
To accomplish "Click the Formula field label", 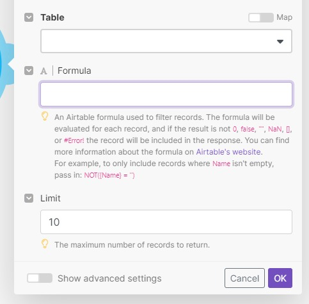I will click(74, 71).
